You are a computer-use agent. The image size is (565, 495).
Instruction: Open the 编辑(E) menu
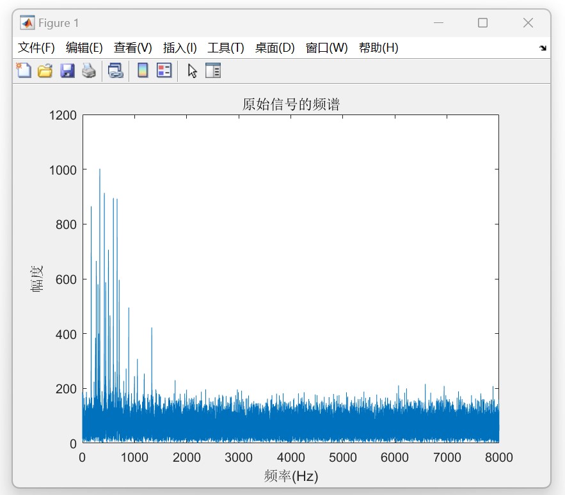tap(84, 47)
